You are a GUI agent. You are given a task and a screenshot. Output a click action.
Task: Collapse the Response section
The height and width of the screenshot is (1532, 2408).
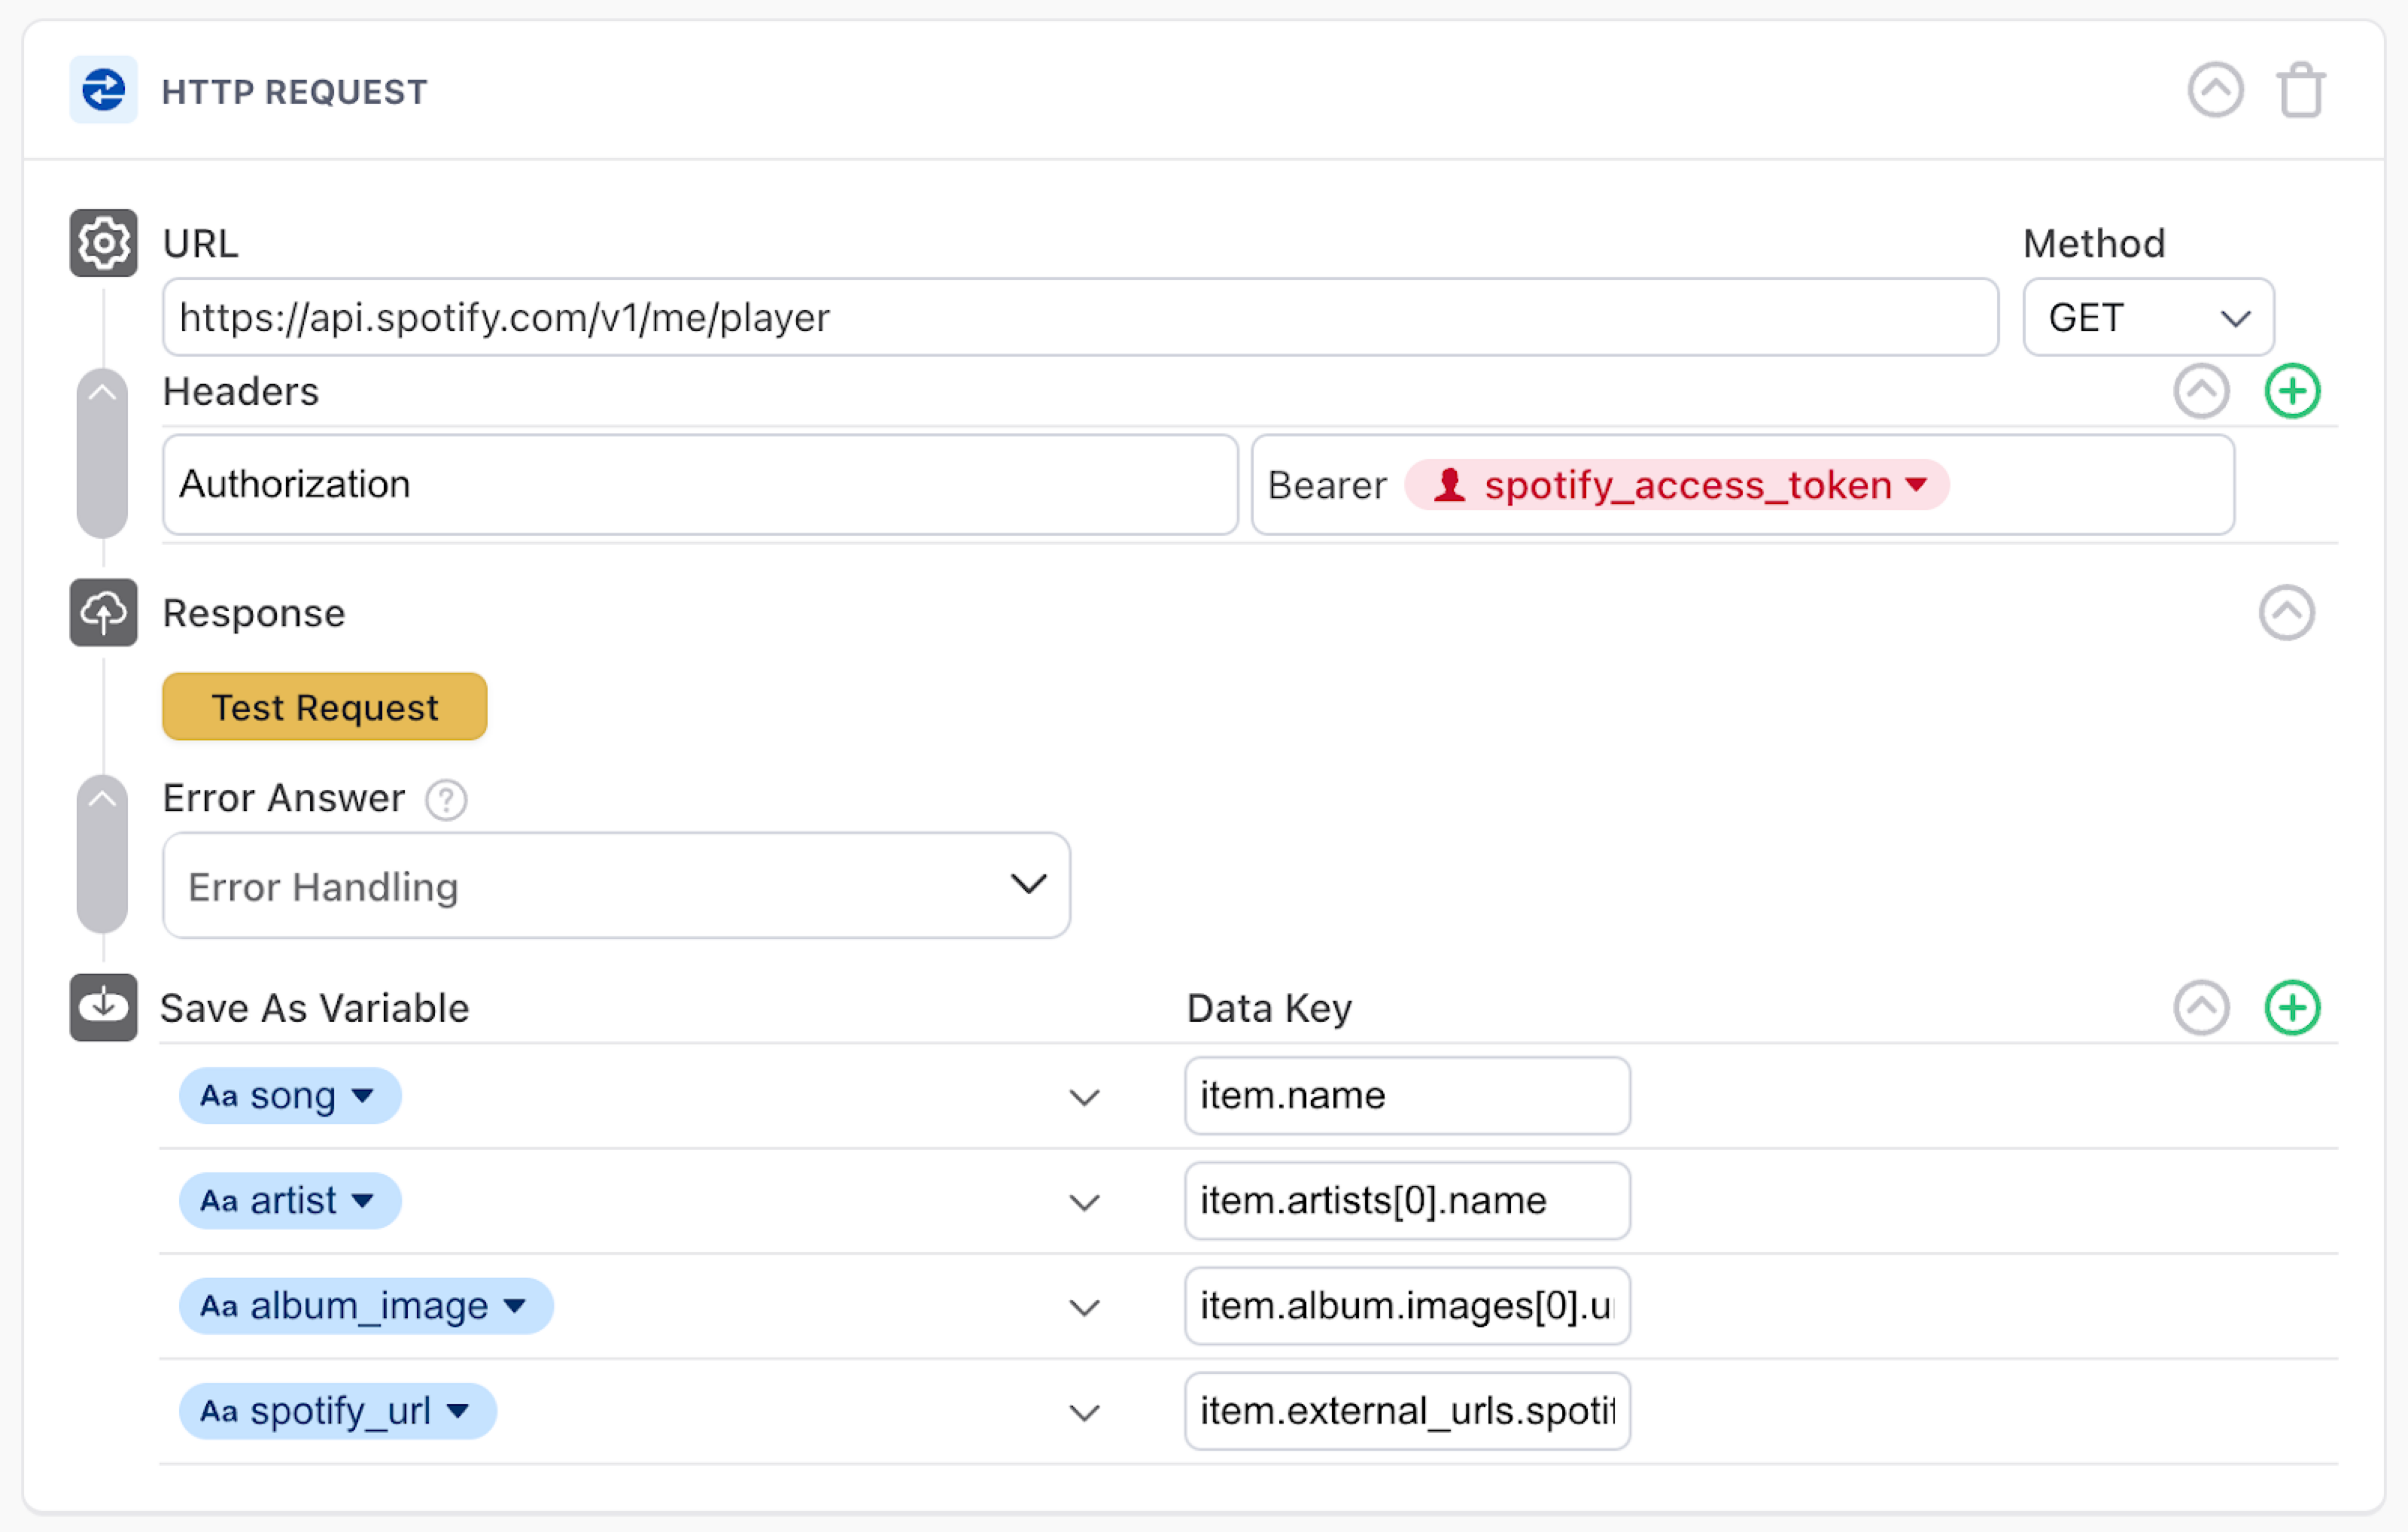click(2286, 613)
